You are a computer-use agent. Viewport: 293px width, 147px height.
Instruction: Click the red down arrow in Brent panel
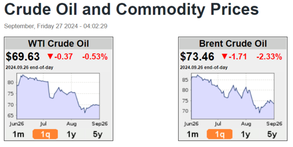point(225,57)
